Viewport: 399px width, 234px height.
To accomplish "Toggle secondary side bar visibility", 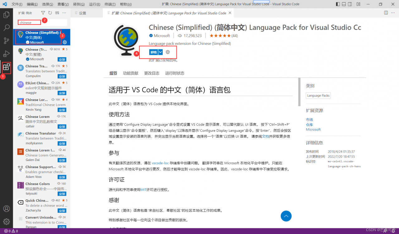I will point(350,4).
